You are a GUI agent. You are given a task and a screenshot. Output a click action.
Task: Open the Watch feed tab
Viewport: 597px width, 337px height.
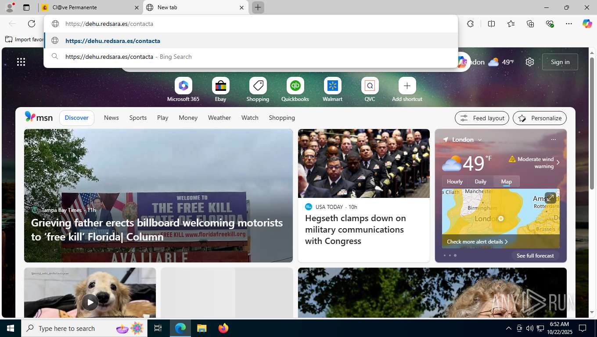point(250,118)
